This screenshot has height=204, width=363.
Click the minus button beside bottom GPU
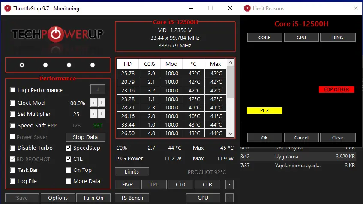(x=229, y=198)
